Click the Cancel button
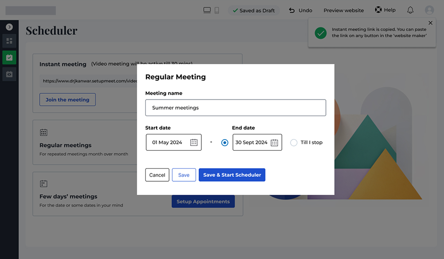 pos(157,175)
